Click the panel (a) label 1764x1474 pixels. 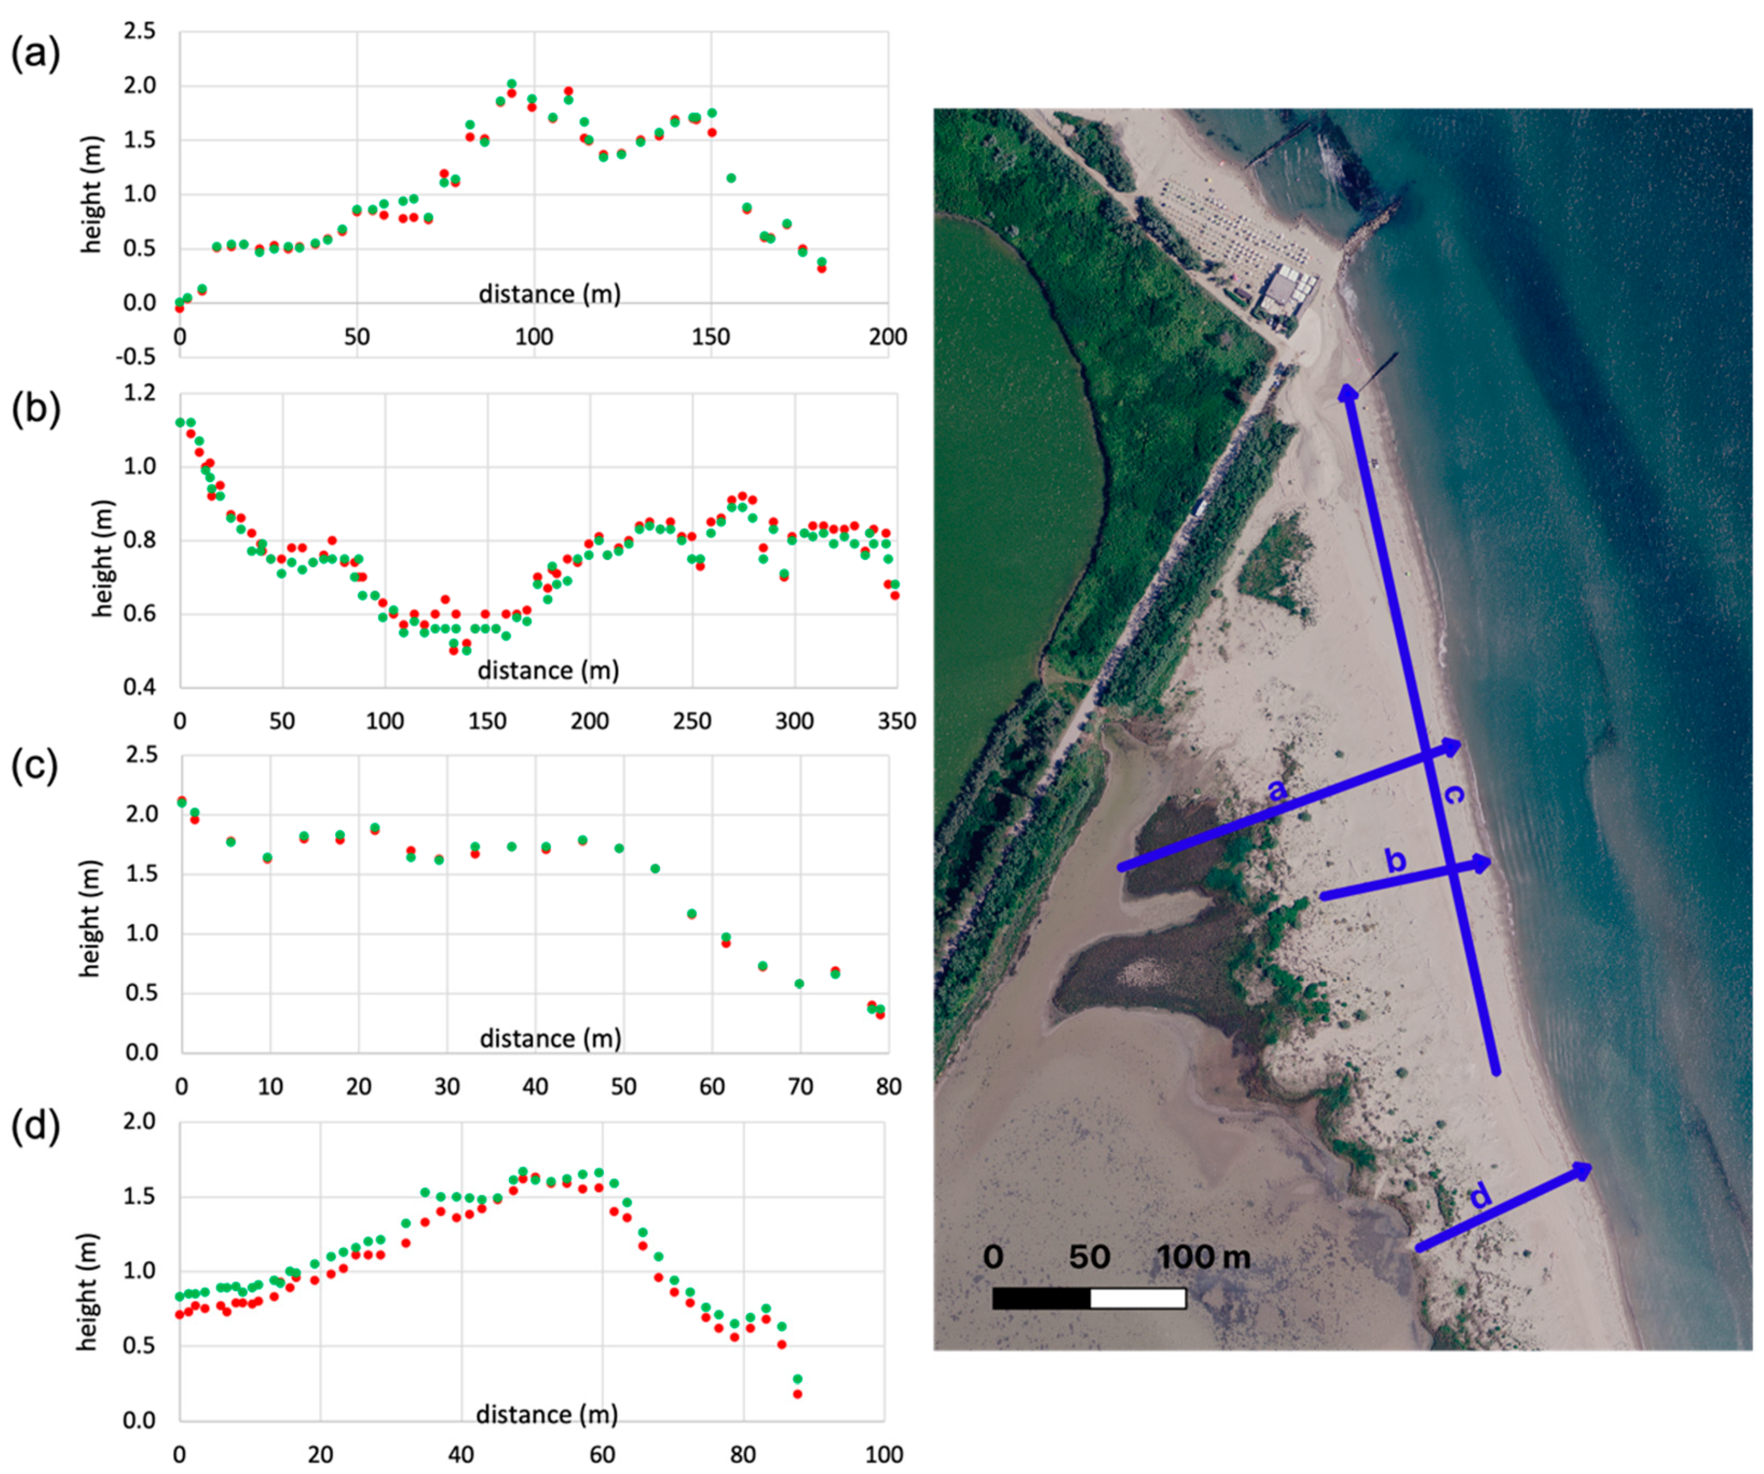click(35, 55)
